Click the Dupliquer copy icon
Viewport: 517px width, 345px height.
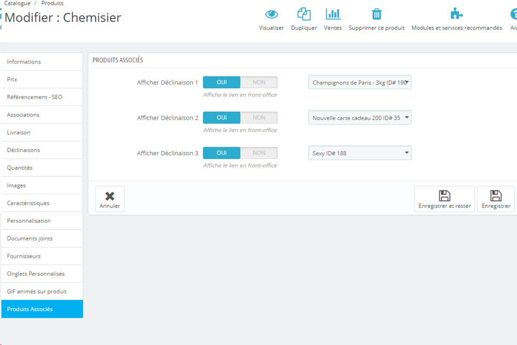pyautogui.click(x=303, y=14)
